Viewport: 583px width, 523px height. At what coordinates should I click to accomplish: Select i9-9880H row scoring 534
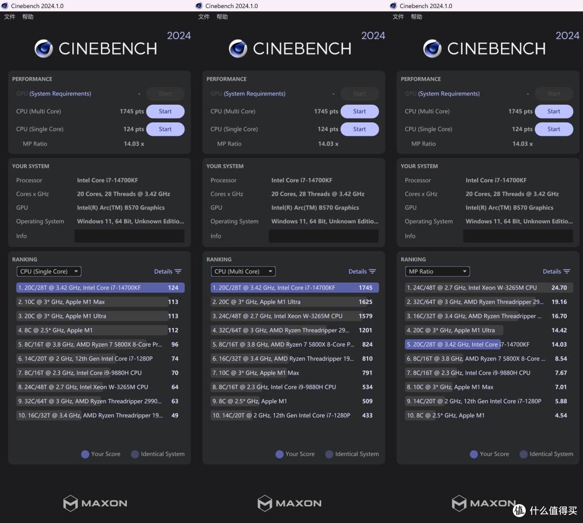click(x=295, y=387)
